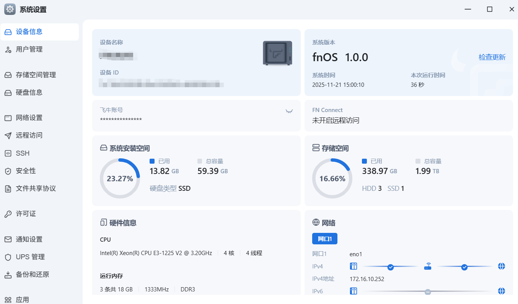
Task: Go to 网络设置 in the sidebar
Action: coord(40,118)
